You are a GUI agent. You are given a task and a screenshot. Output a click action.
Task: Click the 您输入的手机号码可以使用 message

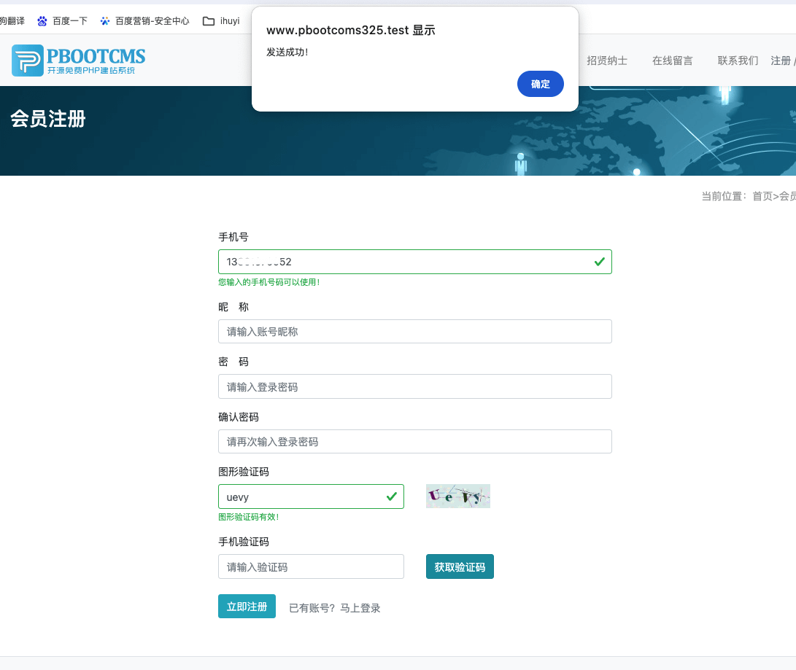coord(269,282)
